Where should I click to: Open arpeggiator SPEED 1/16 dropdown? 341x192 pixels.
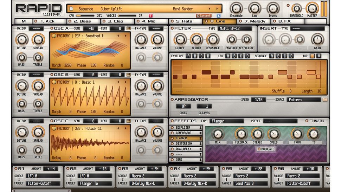[259, 100]
